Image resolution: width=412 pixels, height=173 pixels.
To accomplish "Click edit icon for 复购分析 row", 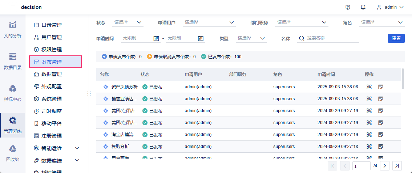I will click(x=381, y=147).
